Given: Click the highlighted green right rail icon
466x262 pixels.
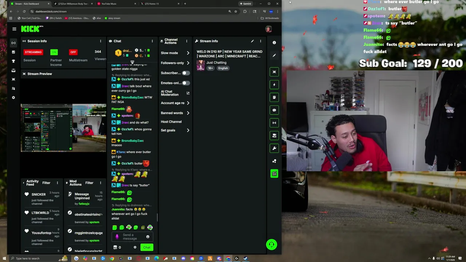Looking at the screenshot, I should tap(274, 174).
